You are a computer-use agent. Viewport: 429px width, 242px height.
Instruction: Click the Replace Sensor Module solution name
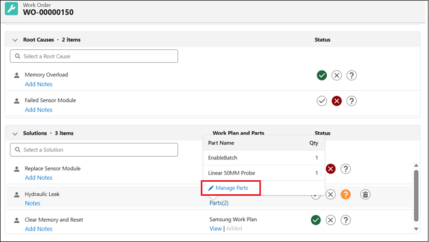click(x=52, y=168)
